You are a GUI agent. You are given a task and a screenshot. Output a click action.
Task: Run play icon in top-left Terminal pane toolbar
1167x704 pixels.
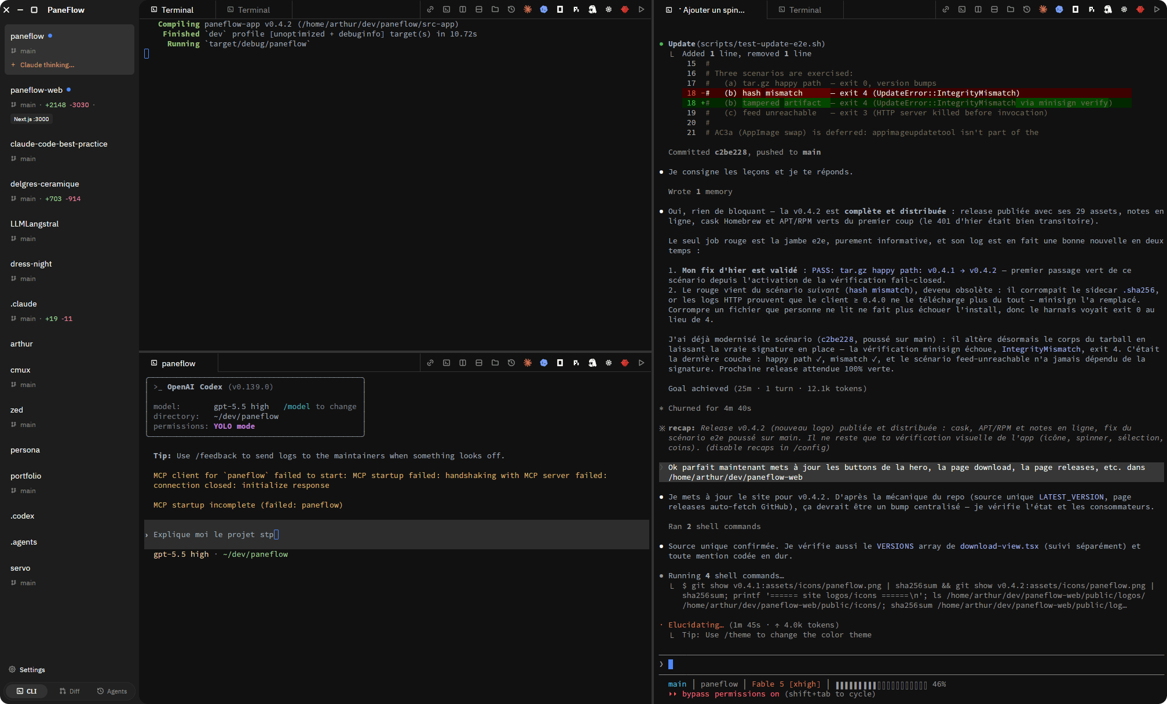(641, 10)
